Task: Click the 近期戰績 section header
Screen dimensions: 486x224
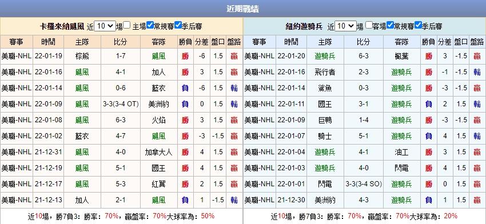Action: 243,9
